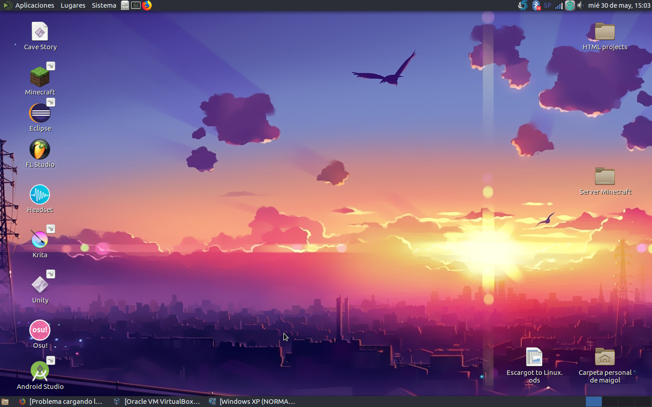Select the Headset app icon
Viewport: 652px width, 407px height.
point(40,195)
